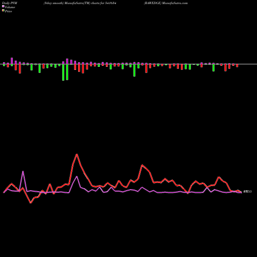Click the "(RAWEDGE) MunafaSutra.com" text
This screenshot has height=257, width=257.
point(166,3)
